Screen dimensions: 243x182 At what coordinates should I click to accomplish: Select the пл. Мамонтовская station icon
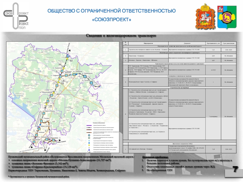[39, 129]
